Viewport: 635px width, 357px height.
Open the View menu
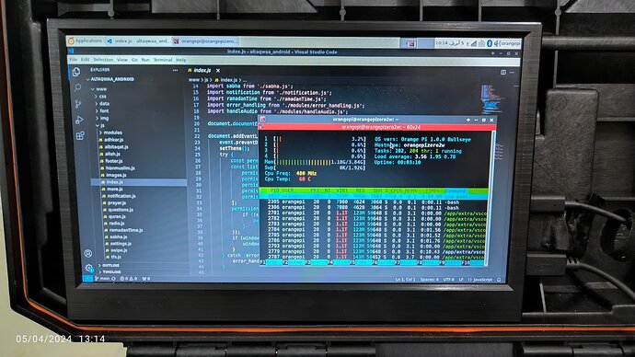(x=121, y=60)
